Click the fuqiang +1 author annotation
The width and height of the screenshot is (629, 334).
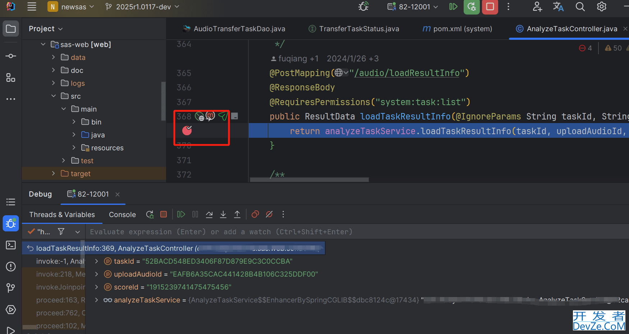tap(294, 58)
